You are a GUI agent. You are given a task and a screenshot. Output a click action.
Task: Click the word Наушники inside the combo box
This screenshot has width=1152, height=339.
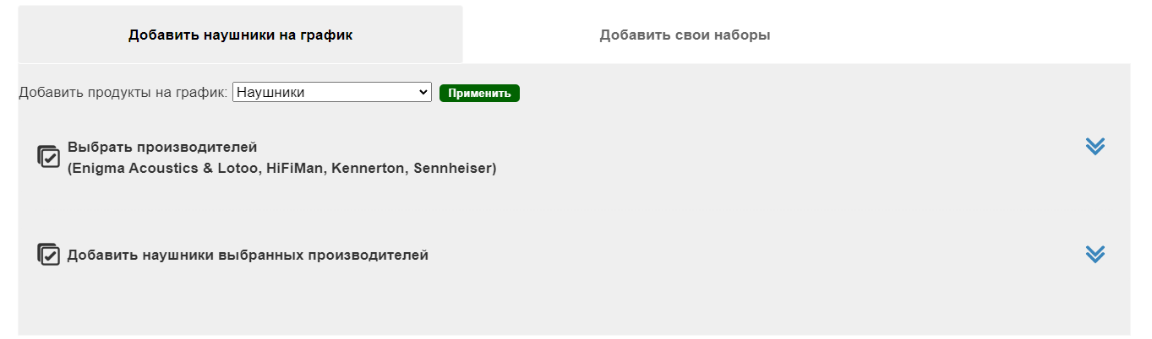tap(270, 93)
